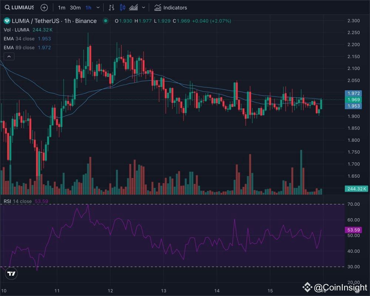Image resolution: width=370 pixels, height=296 pixels.
Task: Click the 244.32K volume label on price axis
Action: click(x=356, y=189)
